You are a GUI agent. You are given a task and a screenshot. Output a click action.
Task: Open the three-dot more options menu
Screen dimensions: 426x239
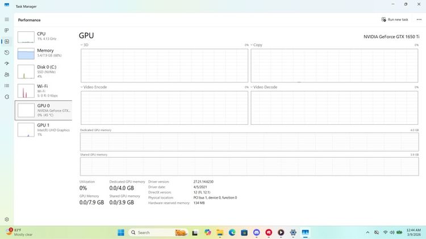click(418, 19)
